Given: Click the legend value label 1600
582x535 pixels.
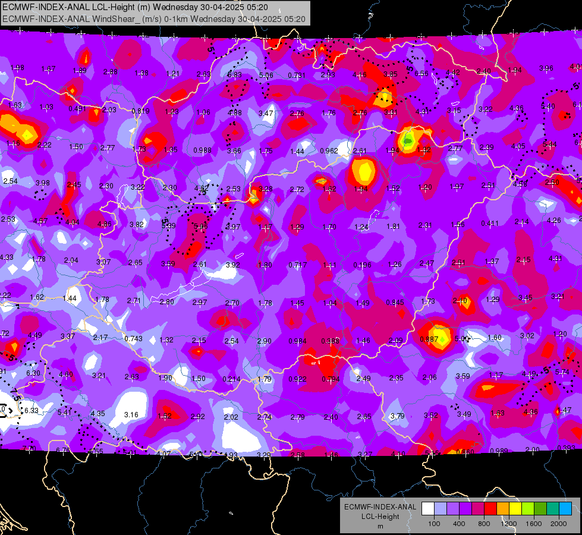Looking at the screenshot, I should 534,524.
